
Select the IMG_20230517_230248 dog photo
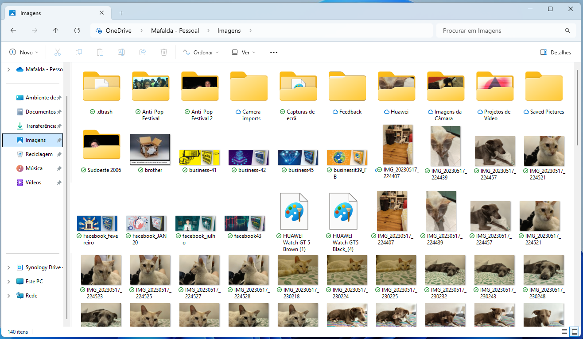point(544,270)
